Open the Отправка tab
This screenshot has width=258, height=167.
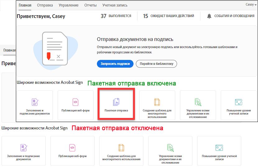pos(45,5)
